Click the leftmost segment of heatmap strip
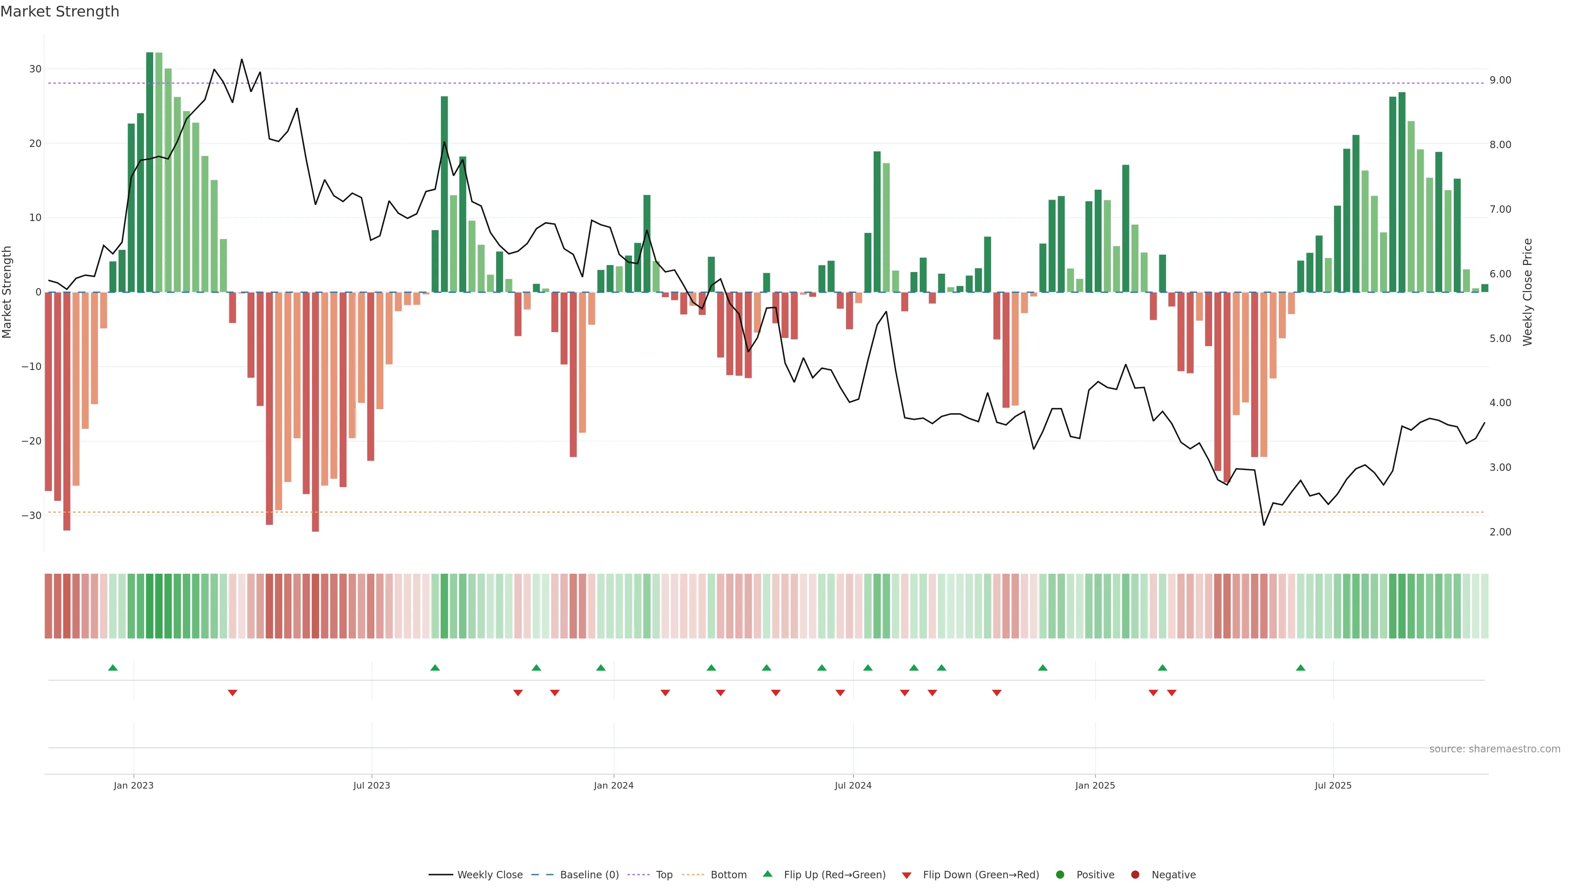 pyautogui.click(x=48, y=606)
